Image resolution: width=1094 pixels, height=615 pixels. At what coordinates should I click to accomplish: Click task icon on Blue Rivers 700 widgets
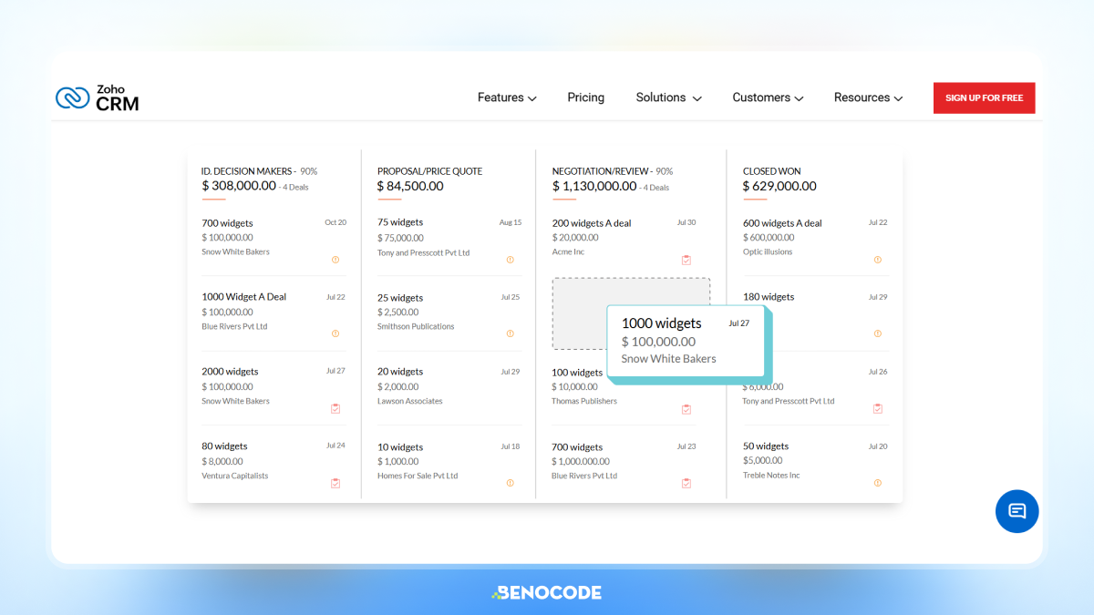[686, 483]
